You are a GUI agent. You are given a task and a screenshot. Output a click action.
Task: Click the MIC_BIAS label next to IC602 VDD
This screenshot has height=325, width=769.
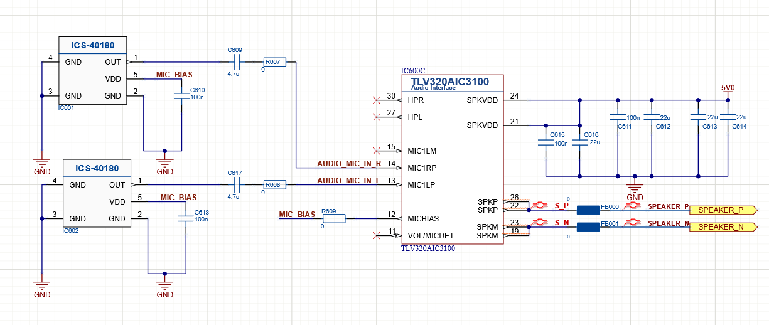178,197
